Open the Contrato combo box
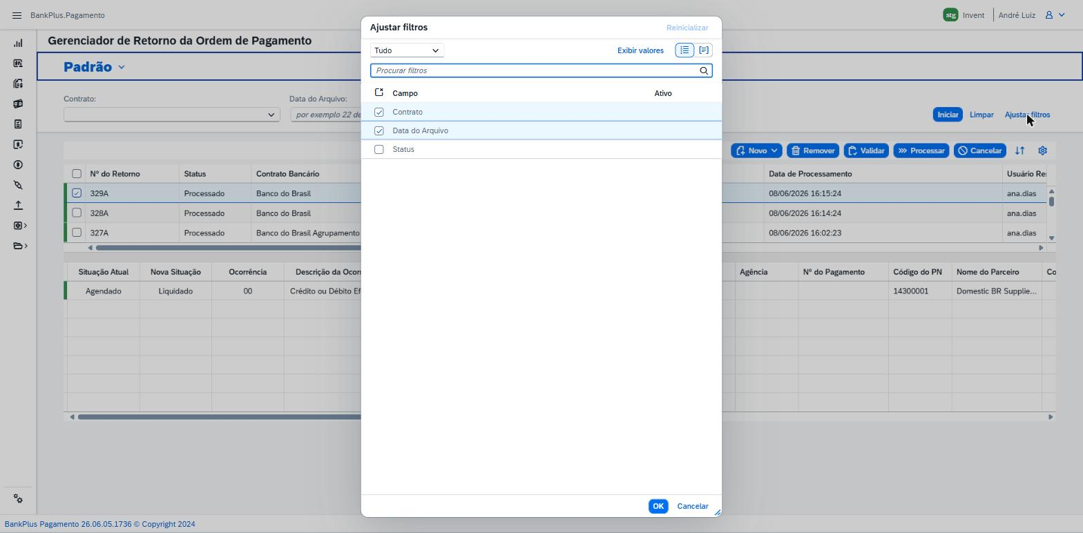 172,115
